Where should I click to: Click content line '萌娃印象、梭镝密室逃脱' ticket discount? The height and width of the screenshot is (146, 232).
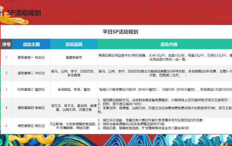[x=143, y=128]
